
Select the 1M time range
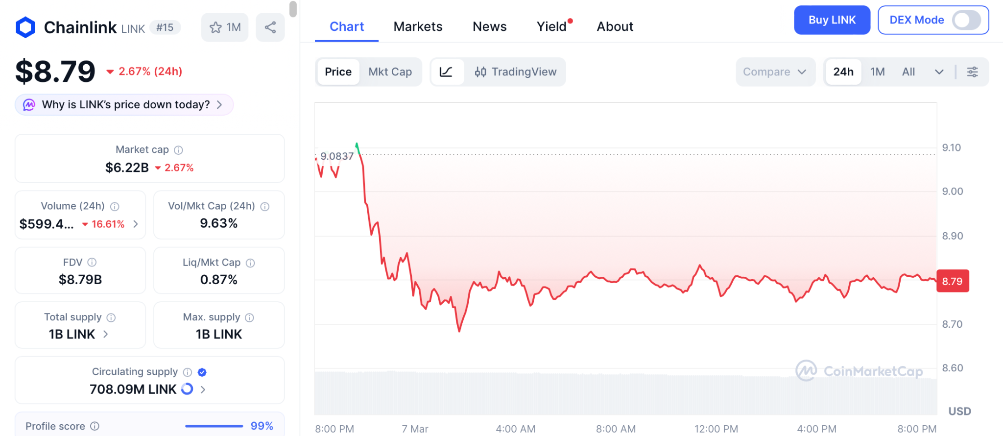click(x=877, y=72)
